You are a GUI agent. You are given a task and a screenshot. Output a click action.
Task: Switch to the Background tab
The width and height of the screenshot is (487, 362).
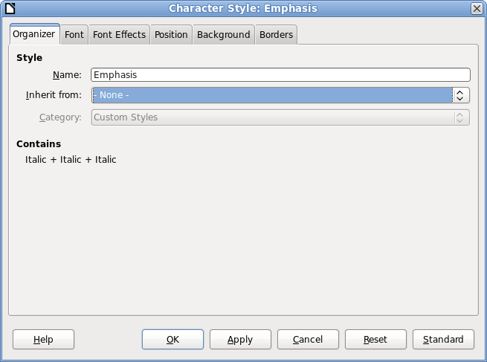223,35
